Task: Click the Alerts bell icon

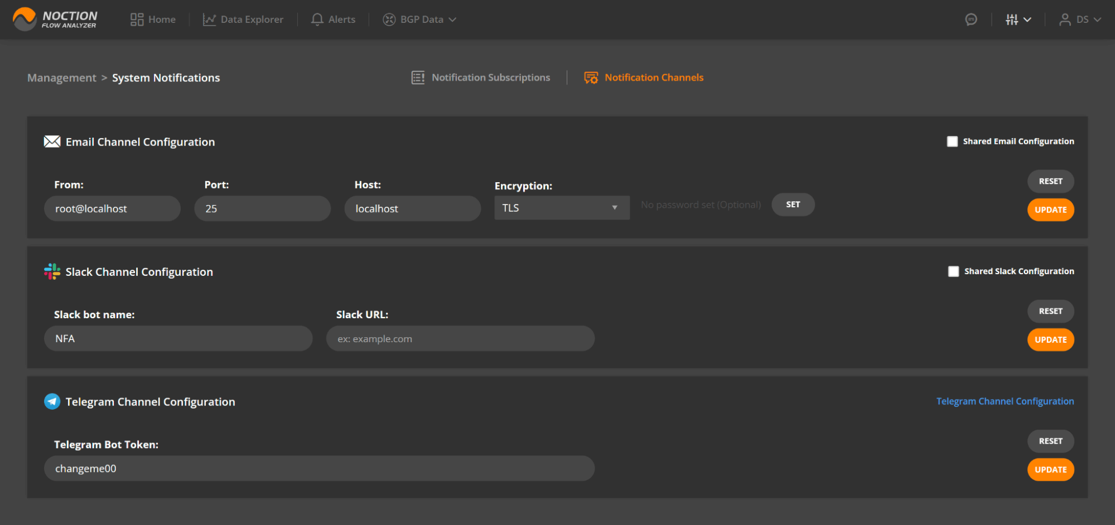Action: 317,20
